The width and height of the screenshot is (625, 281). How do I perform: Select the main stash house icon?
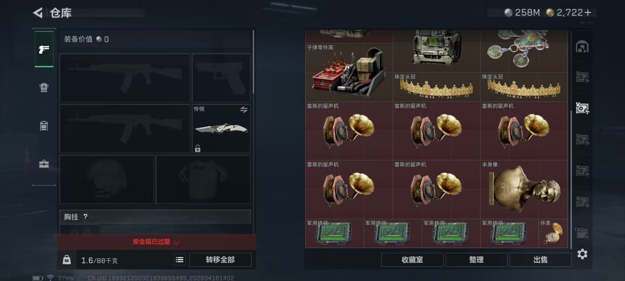coord(582,47)
